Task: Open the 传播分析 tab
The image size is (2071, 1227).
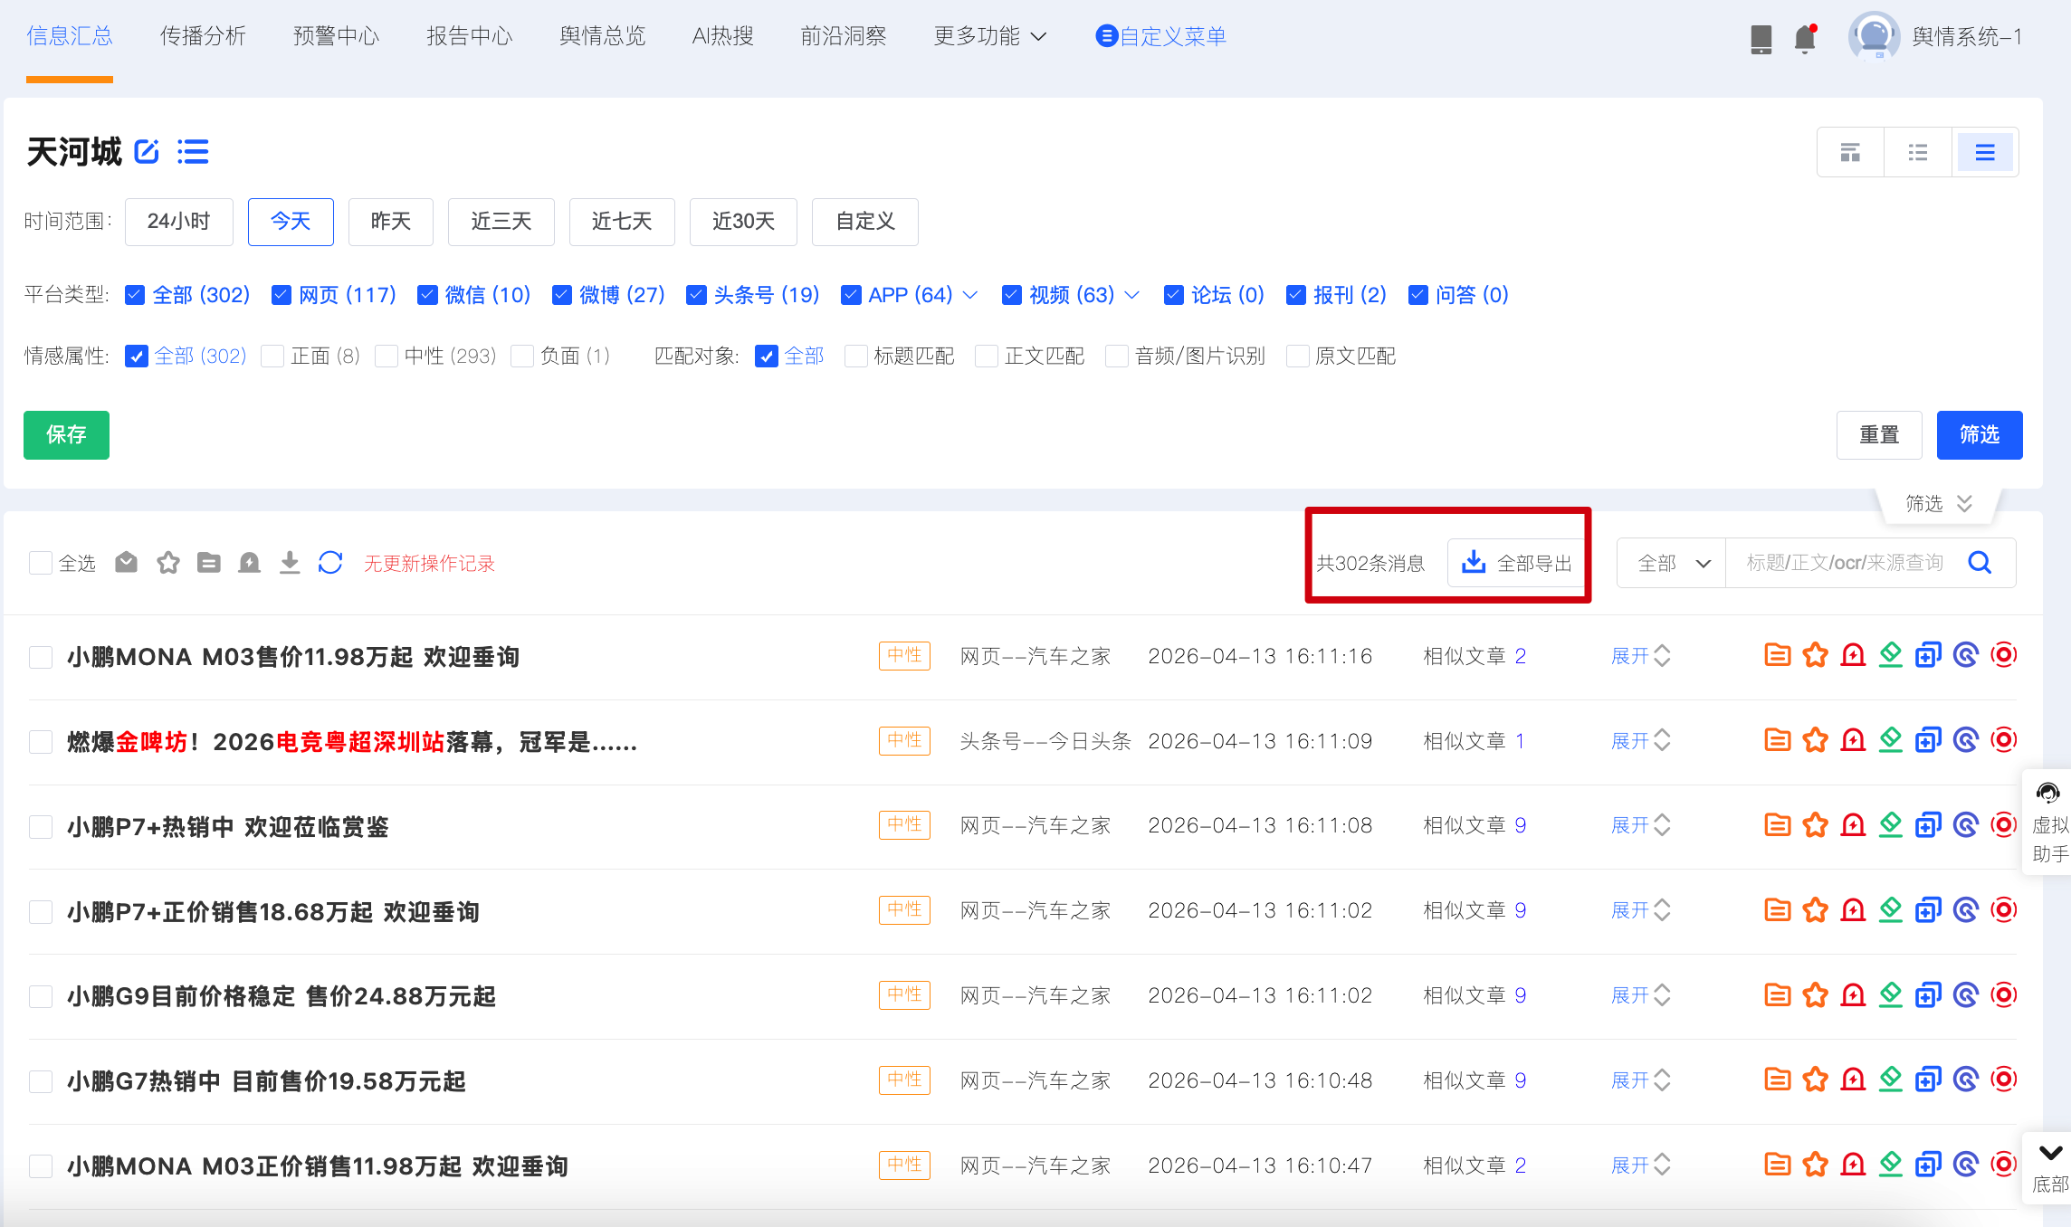Action: (203, 36)
